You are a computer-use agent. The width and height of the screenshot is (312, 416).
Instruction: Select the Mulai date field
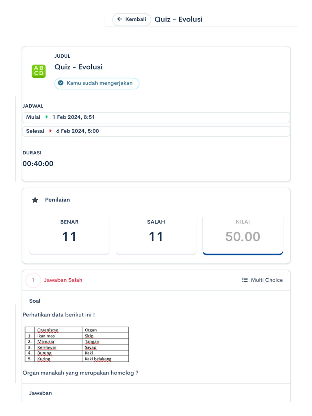click(156, 117)
